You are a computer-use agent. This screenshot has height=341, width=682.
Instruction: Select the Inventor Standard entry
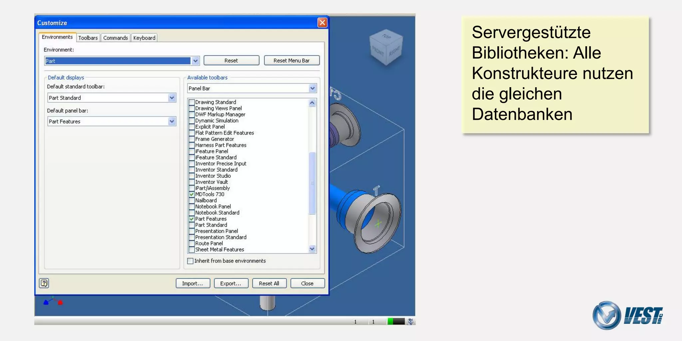coord(216,170)
